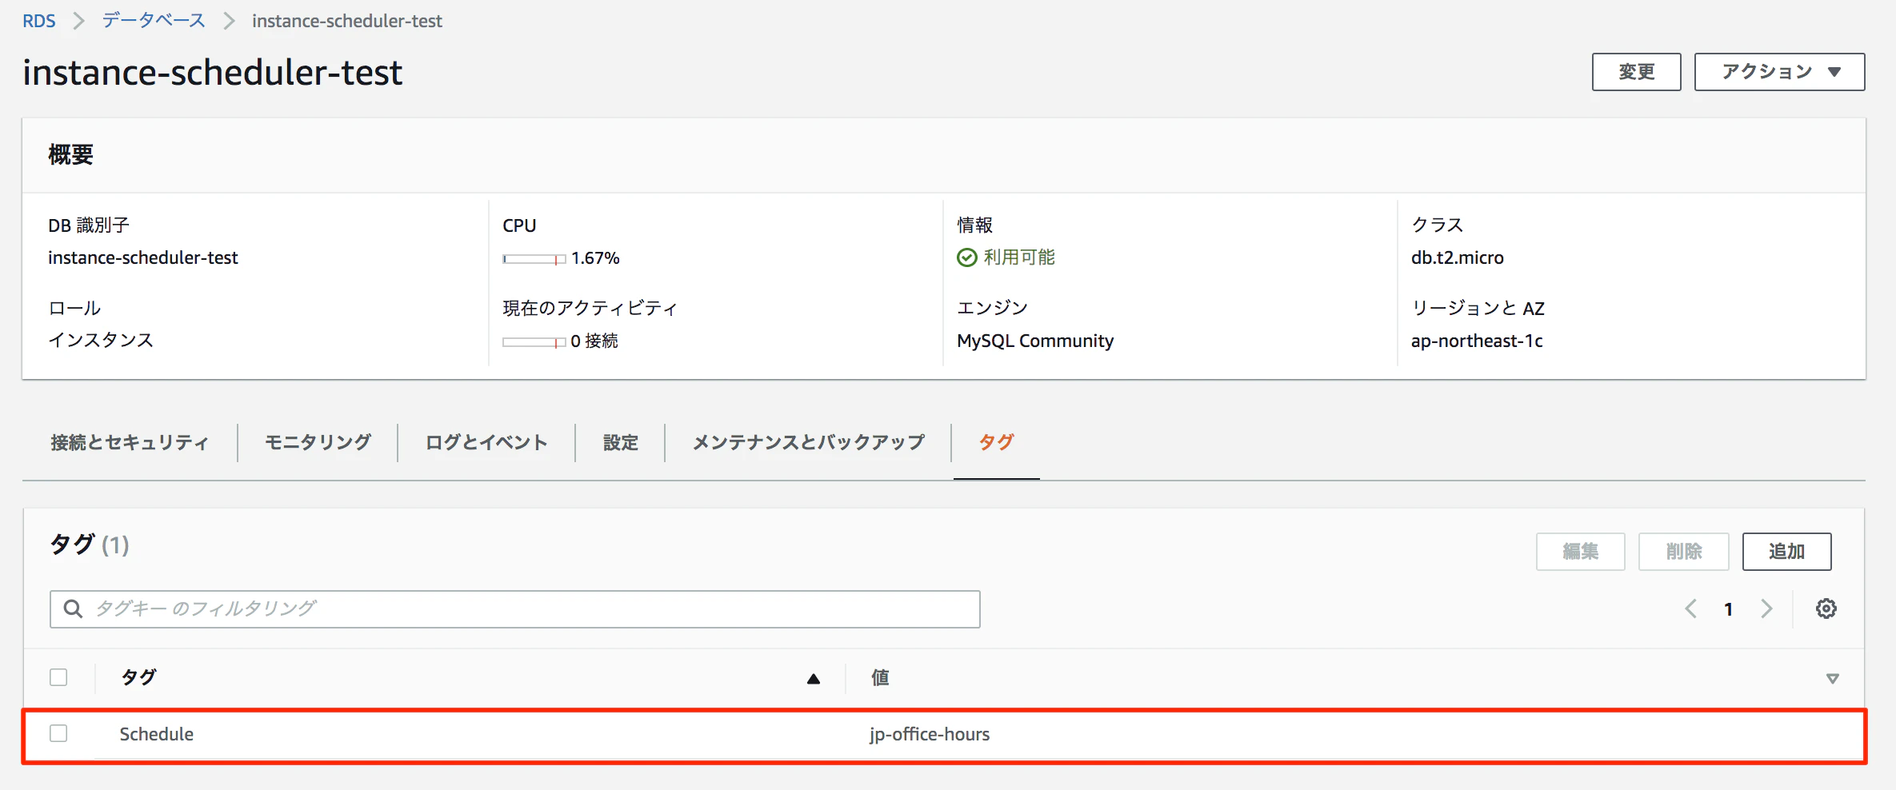This screenshot has width=1896, height=790.
Task: Toggle the select-all checkbox in the table header
Action: coord(58,676)
